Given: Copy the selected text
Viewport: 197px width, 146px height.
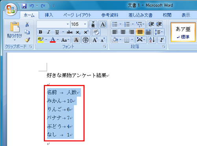Looking at the screenshot, I should coord(27,32).
